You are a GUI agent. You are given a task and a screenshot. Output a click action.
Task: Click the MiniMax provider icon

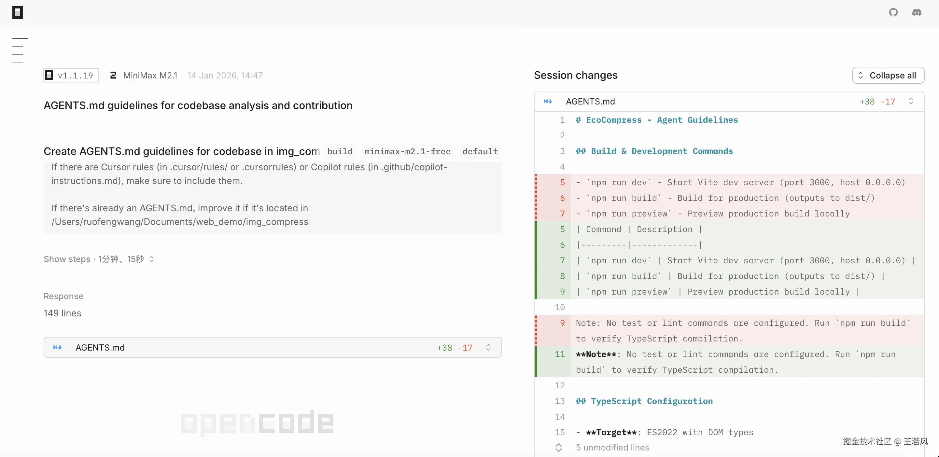tap(113, 76)
